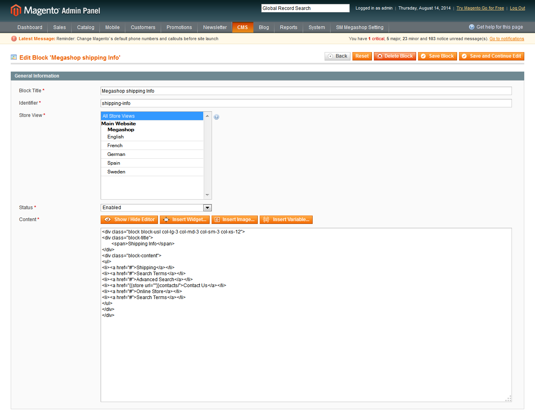Click the Reset button

(x=362, y=56)
